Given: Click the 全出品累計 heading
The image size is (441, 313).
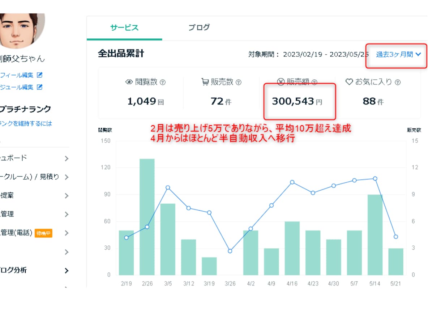Looking at the screenshot, I should coord(121,54).
